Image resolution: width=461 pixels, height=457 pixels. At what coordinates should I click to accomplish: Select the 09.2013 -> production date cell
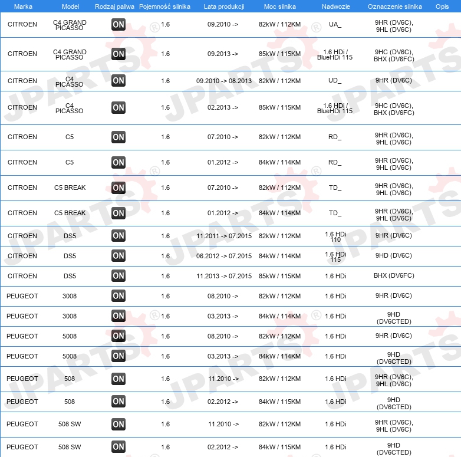pos(223,54)
